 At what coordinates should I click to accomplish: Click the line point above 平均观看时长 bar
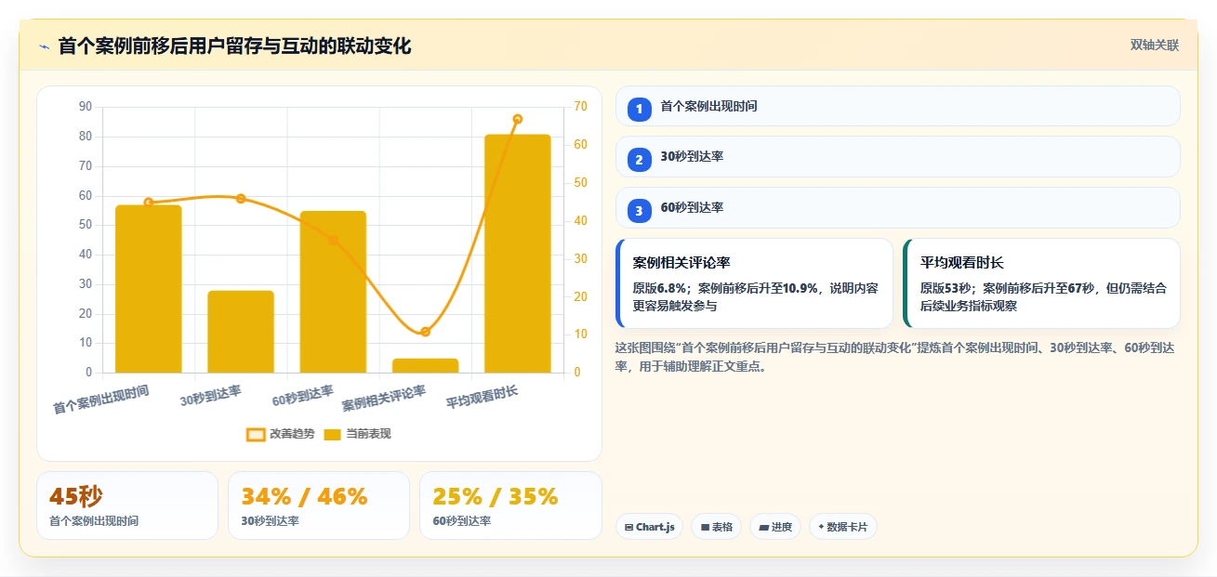point(517,119)
